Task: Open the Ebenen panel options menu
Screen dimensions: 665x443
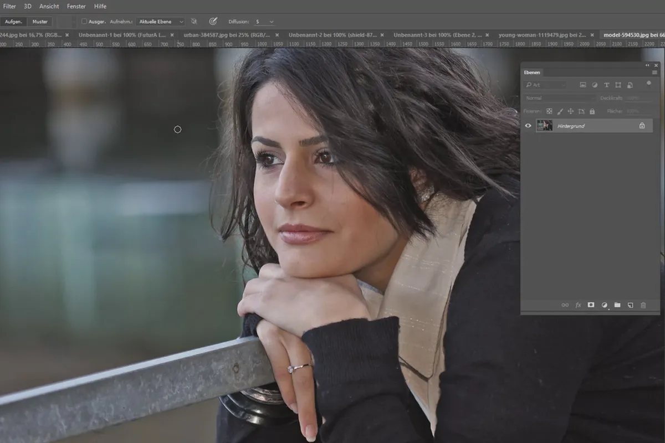Action: 655,73
